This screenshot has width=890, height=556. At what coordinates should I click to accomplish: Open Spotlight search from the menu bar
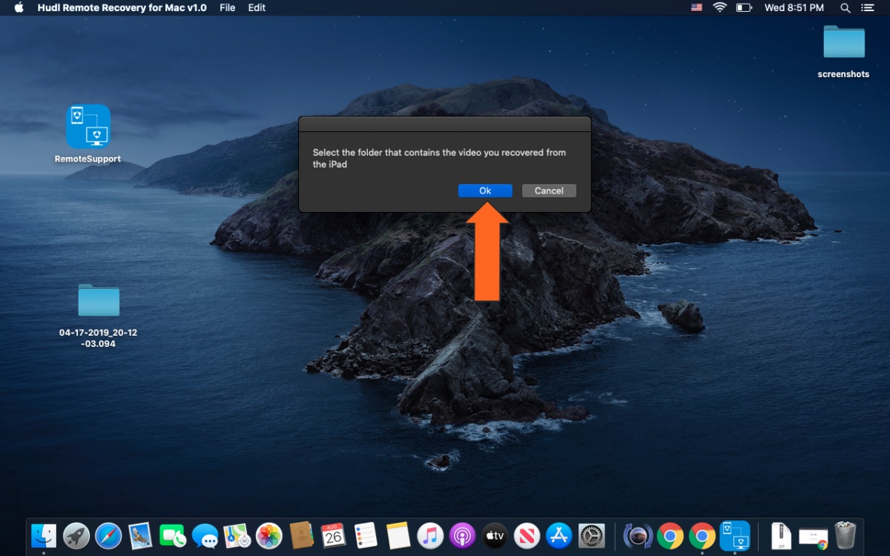coord(845,7)
